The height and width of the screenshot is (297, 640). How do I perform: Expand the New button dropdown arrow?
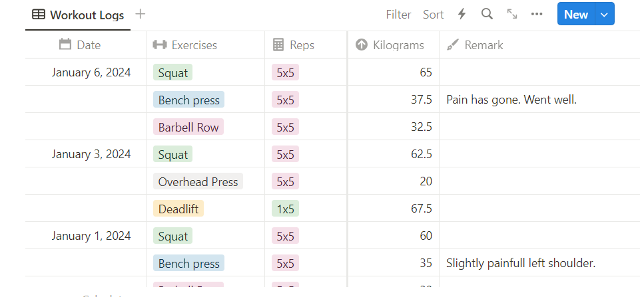[x=604, y=14]
